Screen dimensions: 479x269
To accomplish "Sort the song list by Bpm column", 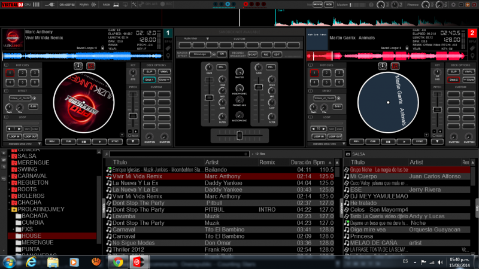I will tap(319, 162).
